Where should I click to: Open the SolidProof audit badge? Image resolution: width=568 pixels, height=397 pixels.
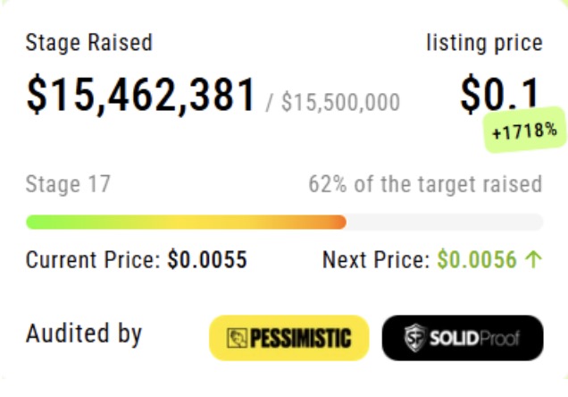coord(463,338)
